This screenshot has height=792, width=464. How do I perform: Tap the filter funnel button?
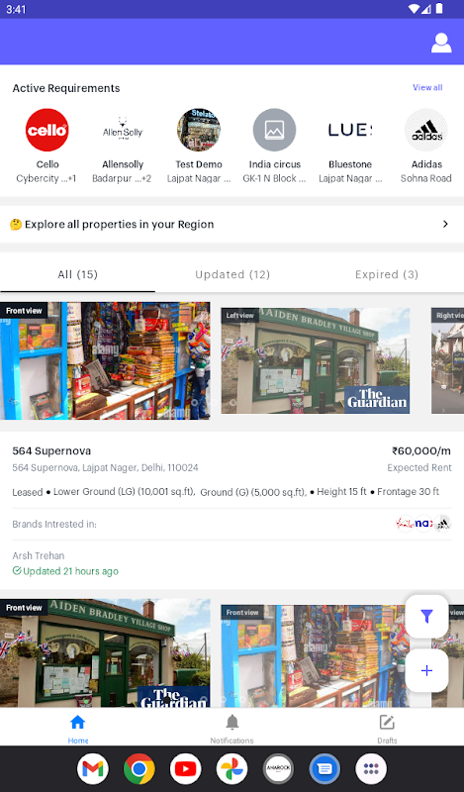426,616
